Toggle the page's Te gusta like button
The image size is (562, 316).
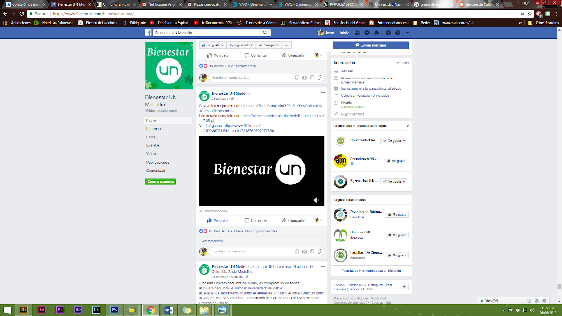tap(213, 45)
